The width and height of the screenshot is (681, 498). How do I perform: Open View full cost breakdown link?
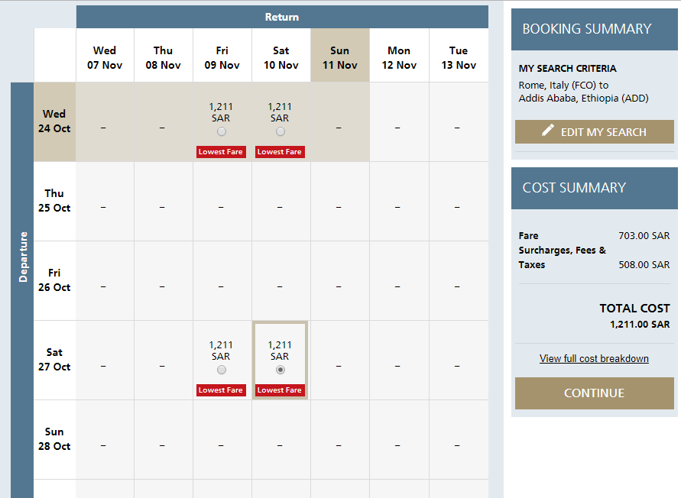click(594, 359)
